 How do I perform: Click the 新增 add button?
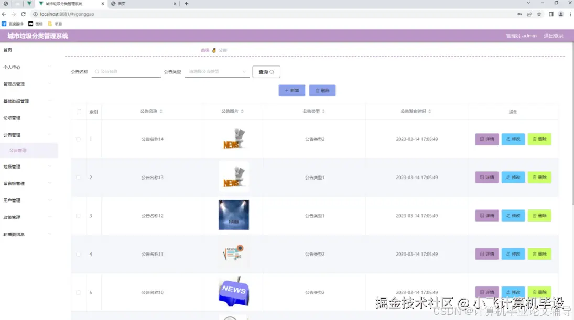point(292,90)
